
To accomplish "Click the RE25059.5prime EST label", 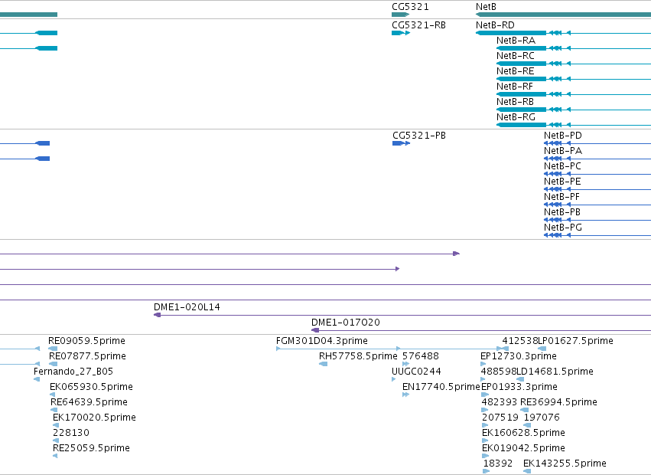I will (91, 448).
